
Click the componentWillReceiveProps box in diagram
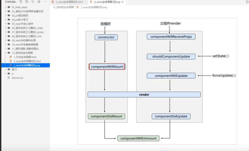coord(171,37)
